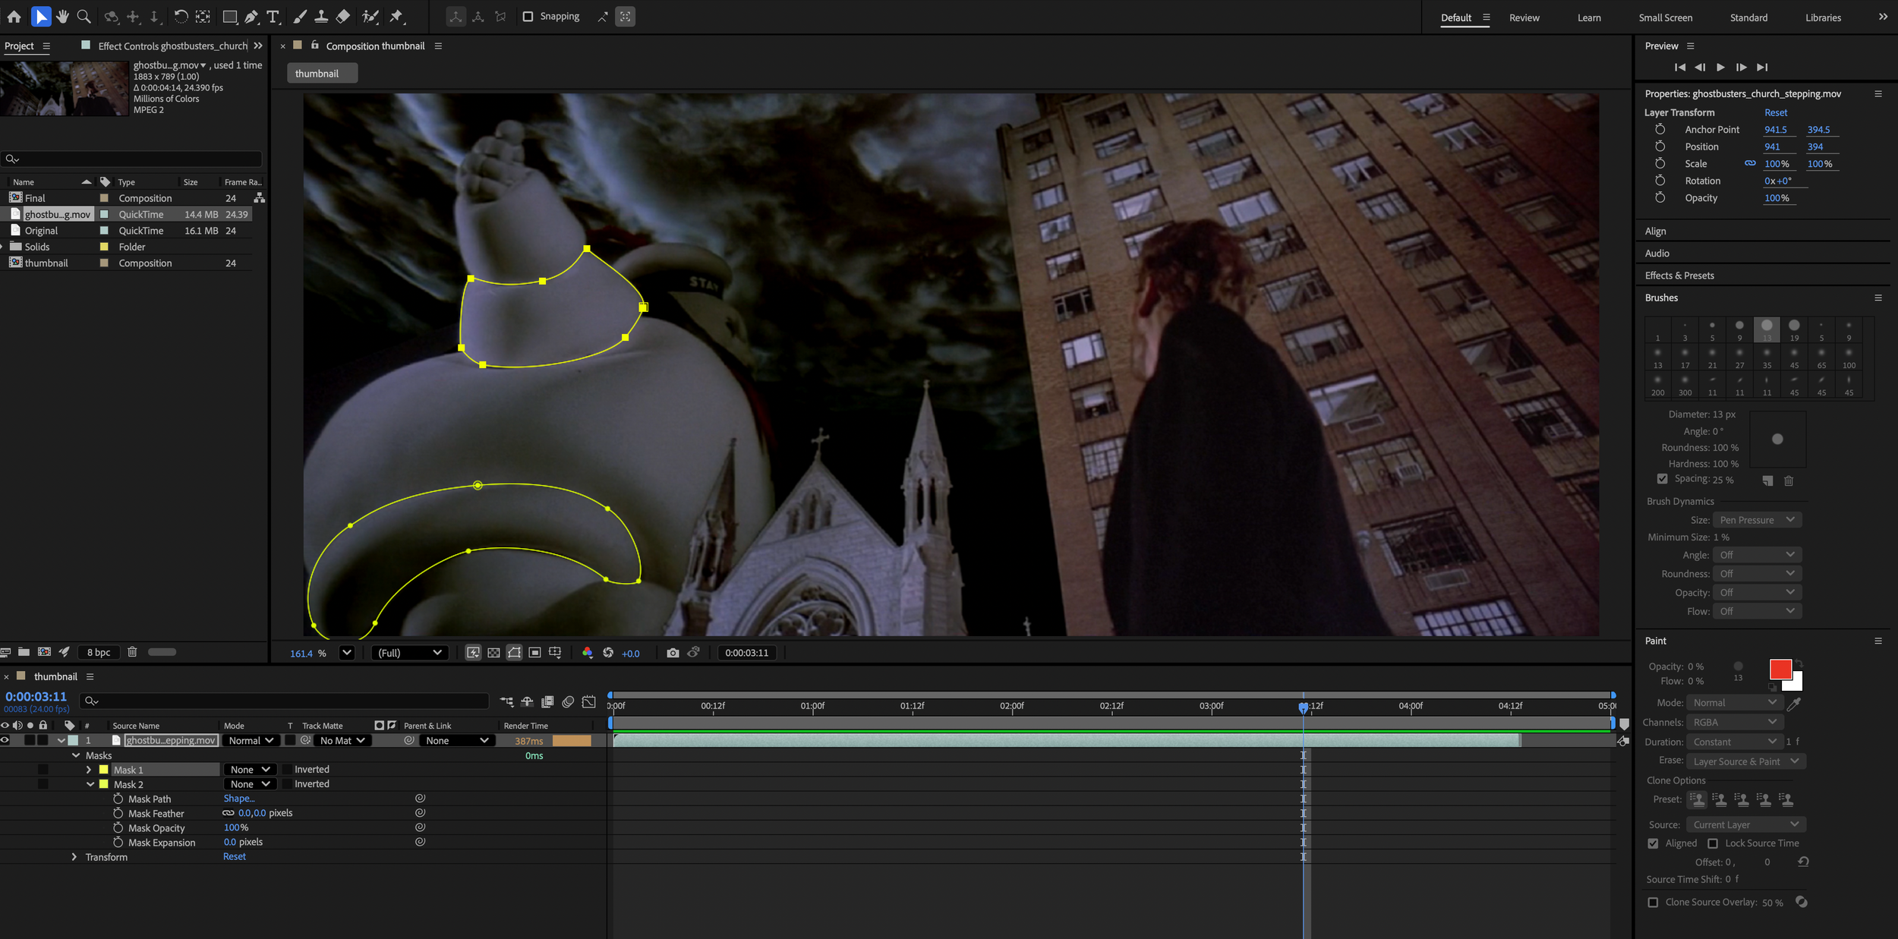Select the Puppet Pin tool
This screenshot has width=1898, height=939.
tap(396, 17)
